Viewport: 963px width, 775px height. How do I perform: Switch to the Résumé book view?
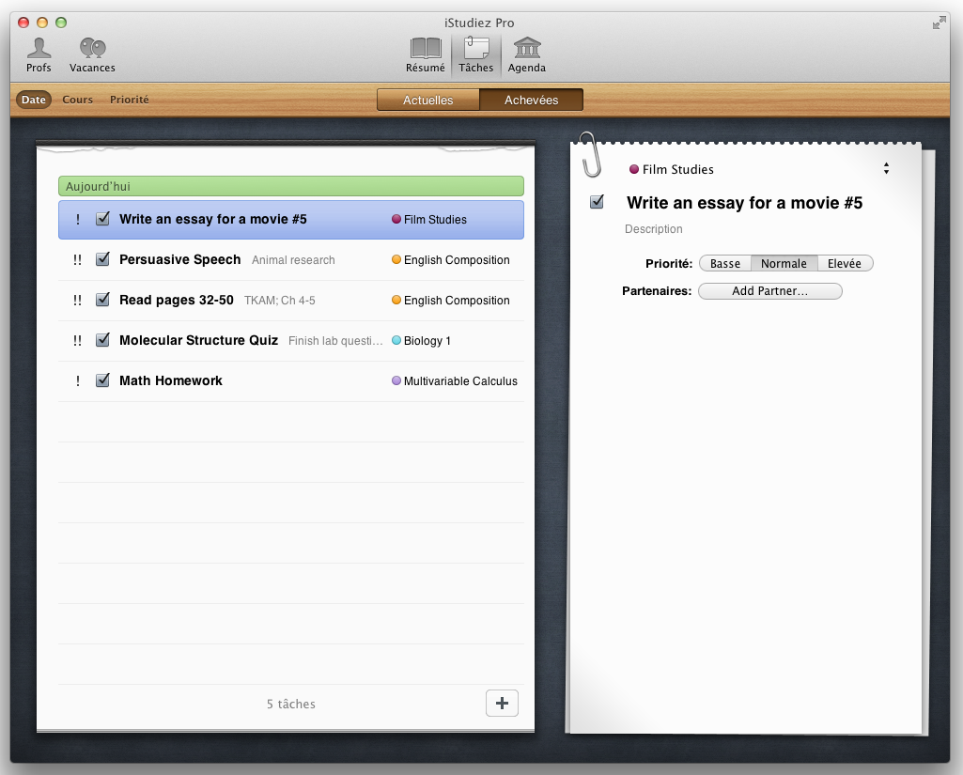[x=425, y=54]
